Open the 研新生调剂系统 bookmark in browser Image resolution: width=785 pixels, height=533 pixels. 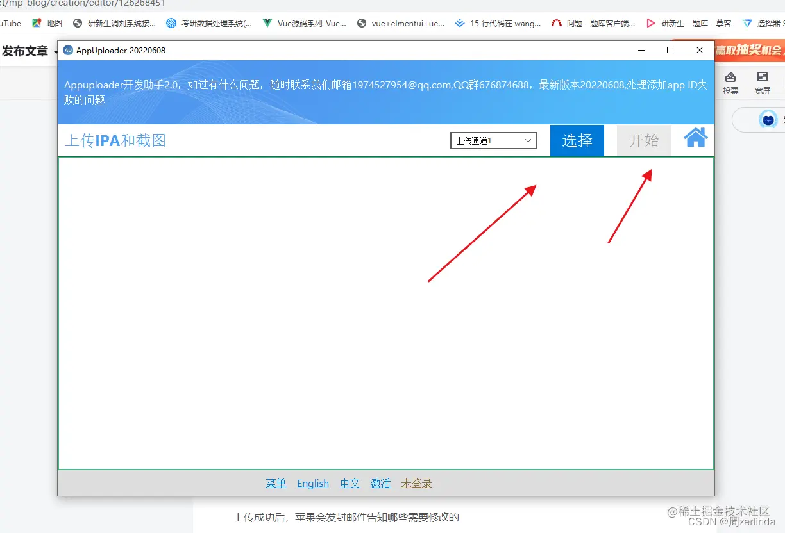tap(114, 23)
